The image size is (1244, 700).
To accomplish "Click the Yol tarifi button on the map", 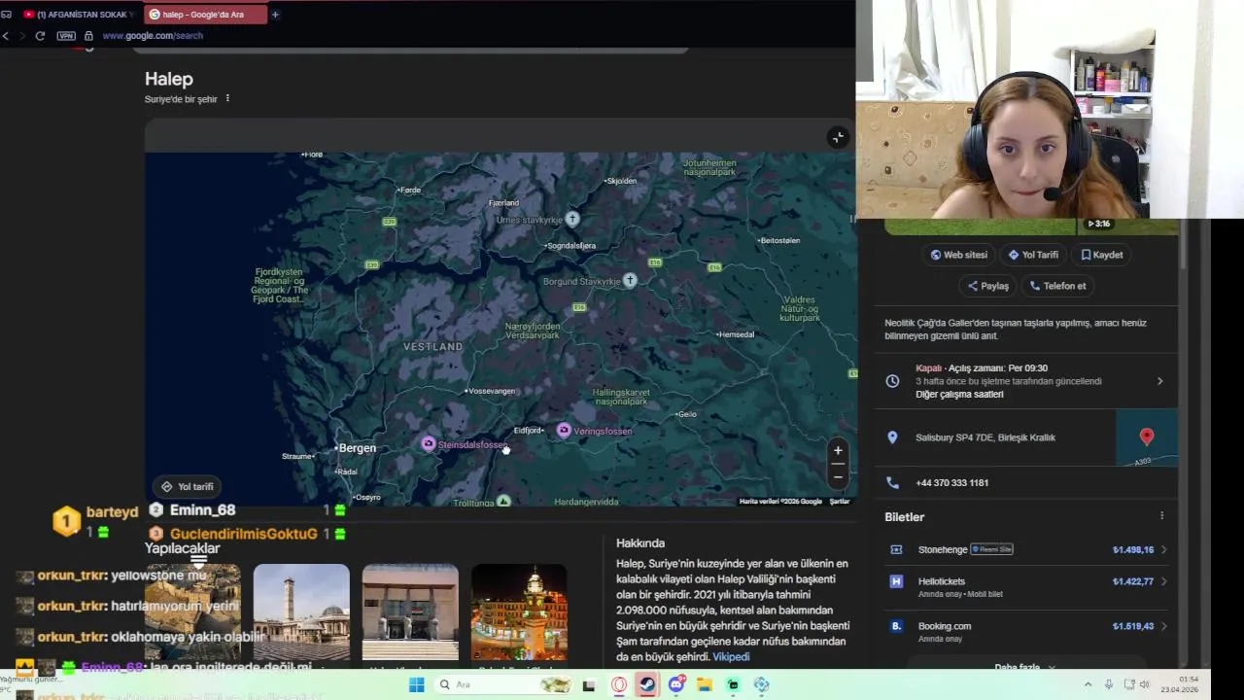I will pyautogui.click(x=188, y=486).
